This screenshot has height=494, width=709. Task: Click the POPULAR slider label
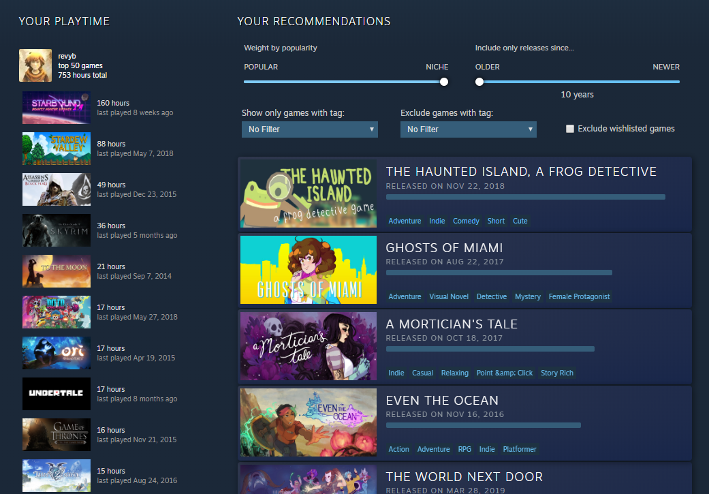(x=261, y=67)
